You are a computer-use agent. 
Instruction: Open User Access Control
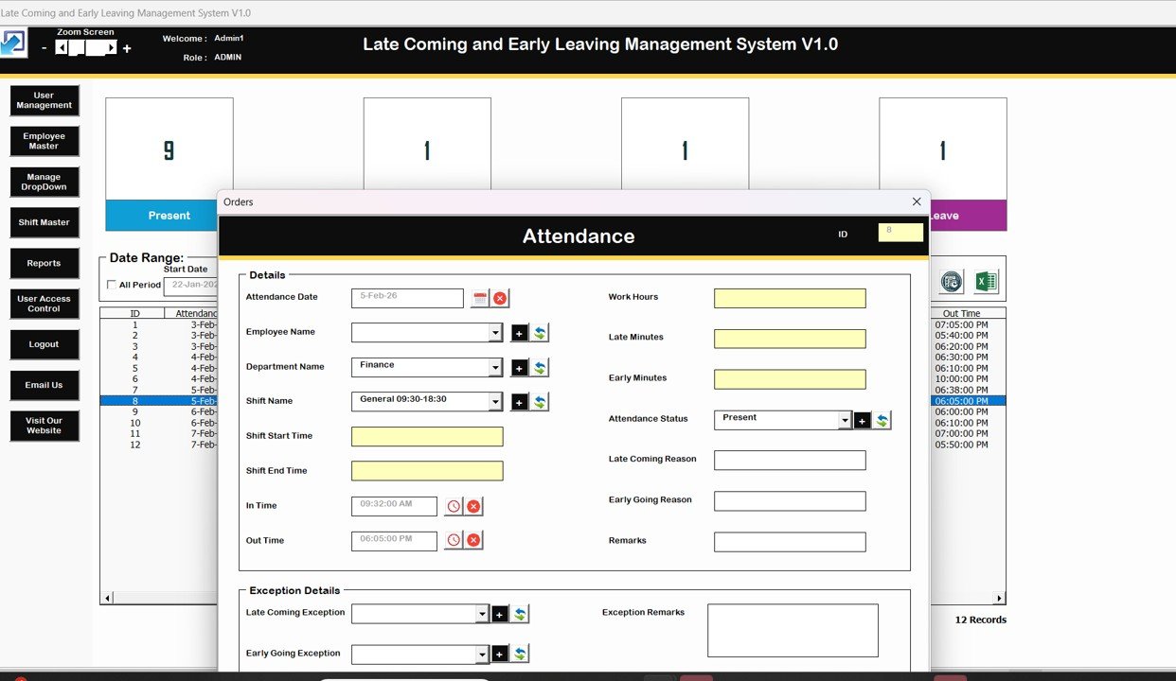click(x=45, y=304)
